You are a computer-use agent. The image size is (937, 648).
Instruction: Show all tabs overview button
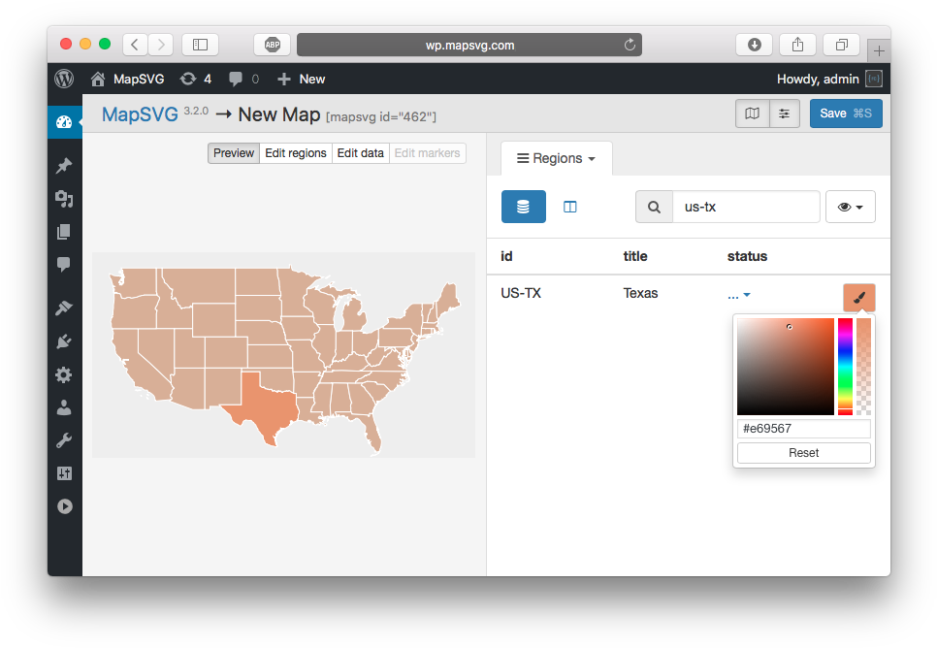pyautogui.click(x=841, y=45)
